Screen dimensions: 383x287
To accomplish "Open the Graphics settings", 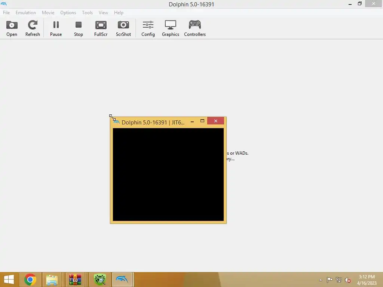I will click(x=171, y=28).
